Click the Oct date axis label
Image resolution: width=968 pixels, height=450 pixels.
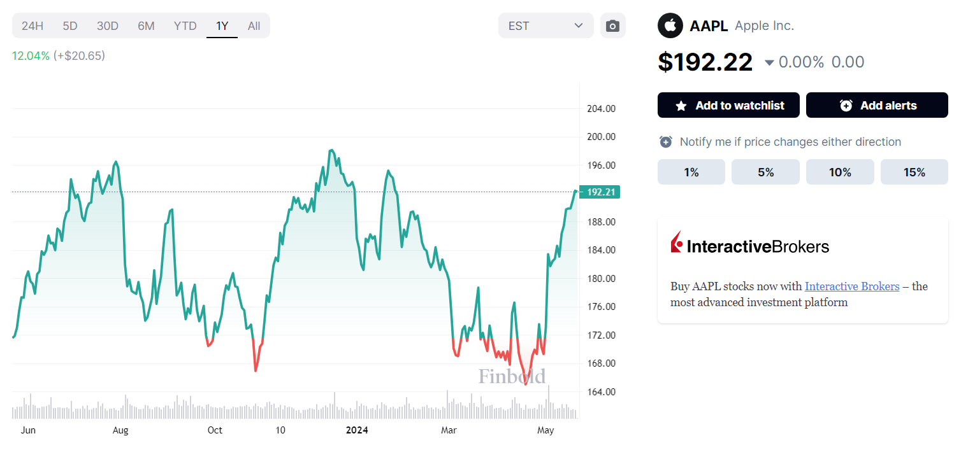(x=215, y=430)
